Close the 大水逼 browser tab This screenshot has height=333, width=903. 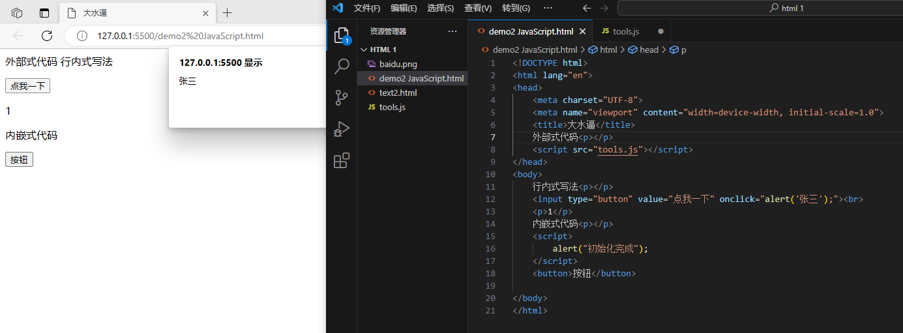point(205,13)
